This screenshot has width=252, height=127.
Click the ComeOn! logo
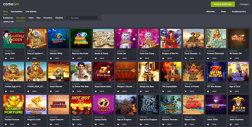(11, 4)
